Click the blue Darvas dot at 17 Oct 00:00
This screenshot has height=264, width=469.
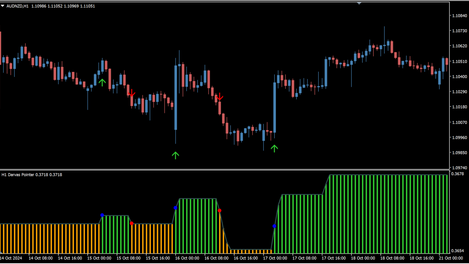[x=274, y=226]
